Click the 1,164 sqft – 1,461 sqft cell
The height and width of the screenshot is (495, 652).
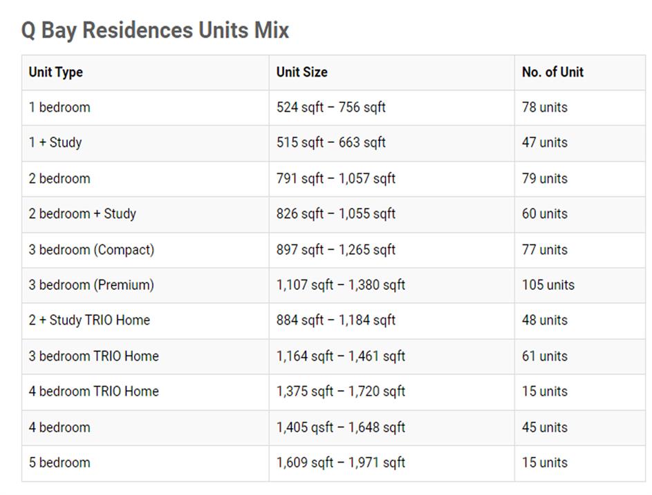341,356
